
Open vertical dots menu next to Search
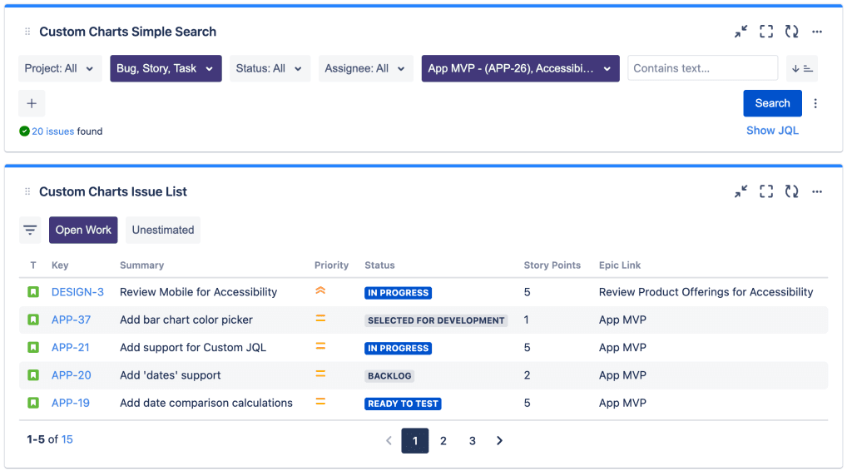[815, 103]
